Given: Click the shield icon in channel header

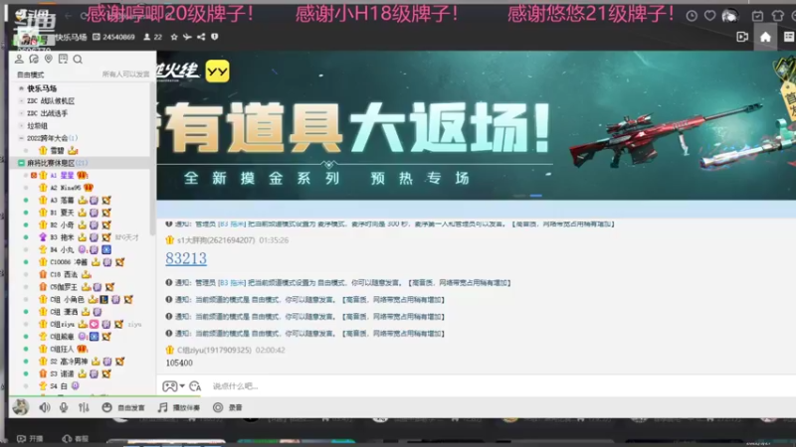Looking at the screenshot, I should click(215, 37).
